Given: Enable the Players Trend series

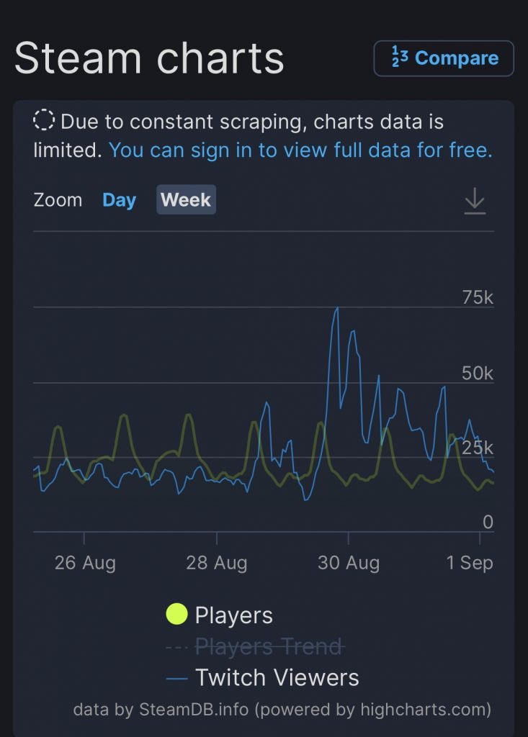Looking at the screenshot, I should (268, 647).
